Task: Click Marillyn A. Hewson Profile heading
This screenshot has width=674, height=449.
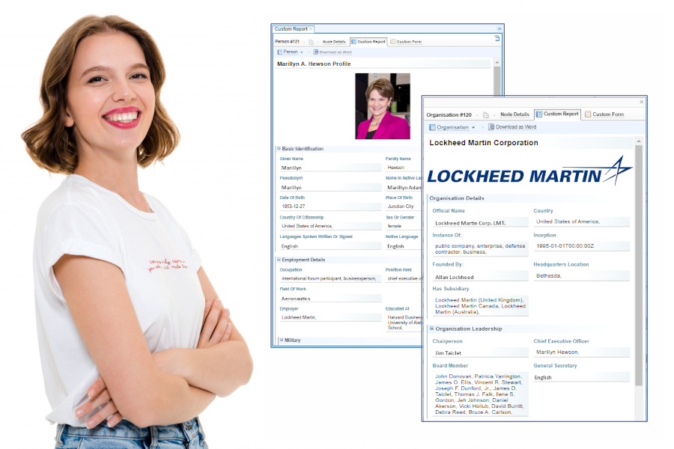Action: pyautogui.click(x=314, y=64)
